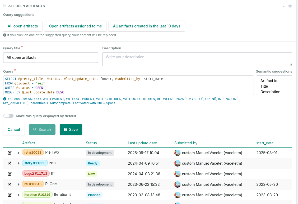The height and width of the screenshot is (204, 298).
Task: Select 'All artifacts created in the last 10 days'
Action: coord(147,26)
